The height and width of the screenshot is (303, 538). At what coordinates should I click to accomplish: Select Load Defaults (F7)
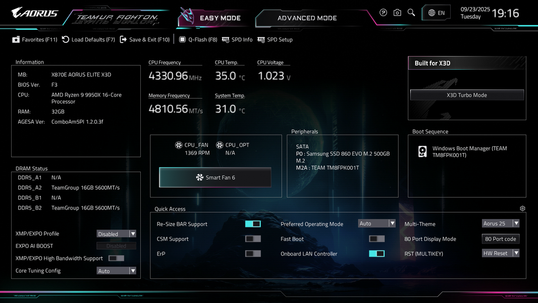(88, 39)
